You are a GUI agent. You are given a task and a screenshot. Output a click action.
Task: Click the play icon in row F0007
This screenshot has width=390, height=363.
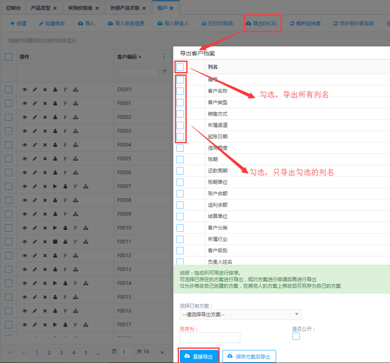tap(55, 186)
